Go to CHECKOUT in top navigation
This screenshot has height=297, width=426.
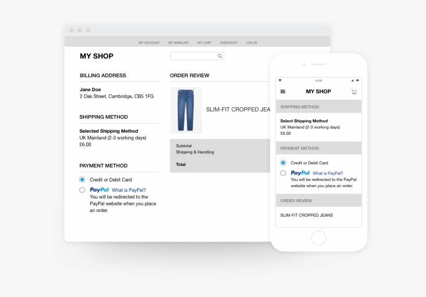click(x=229, y=43)
